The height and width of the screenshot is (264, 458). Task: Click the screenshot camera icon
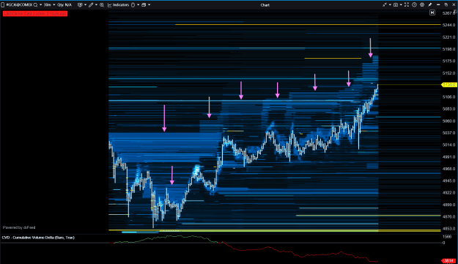(396, 4)
